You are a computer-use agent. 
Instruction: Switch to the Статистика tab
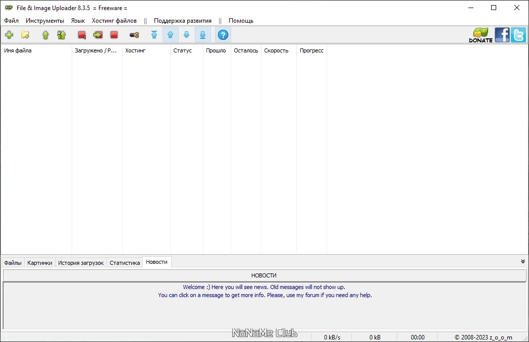(125, 263)
